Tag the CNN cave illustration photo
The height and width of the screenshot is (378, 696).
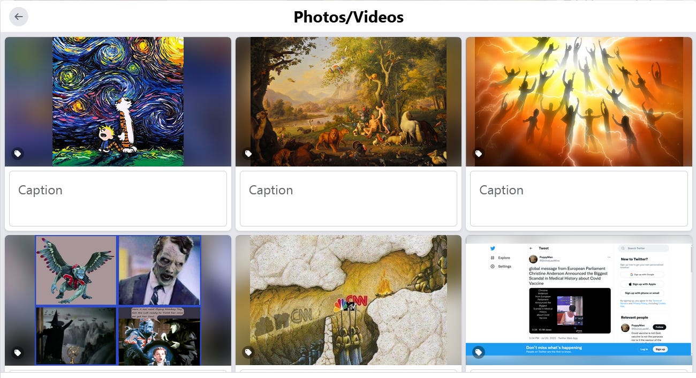coord(248,352)
